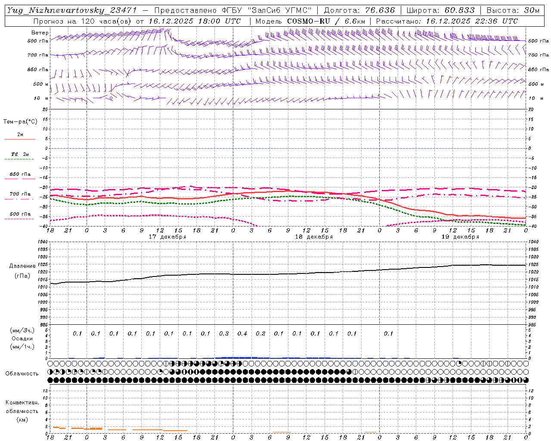The height and width of the screenshot is (441, 551).
Task: Click the 17 декабря date label
Action: [x=167, y=237]
